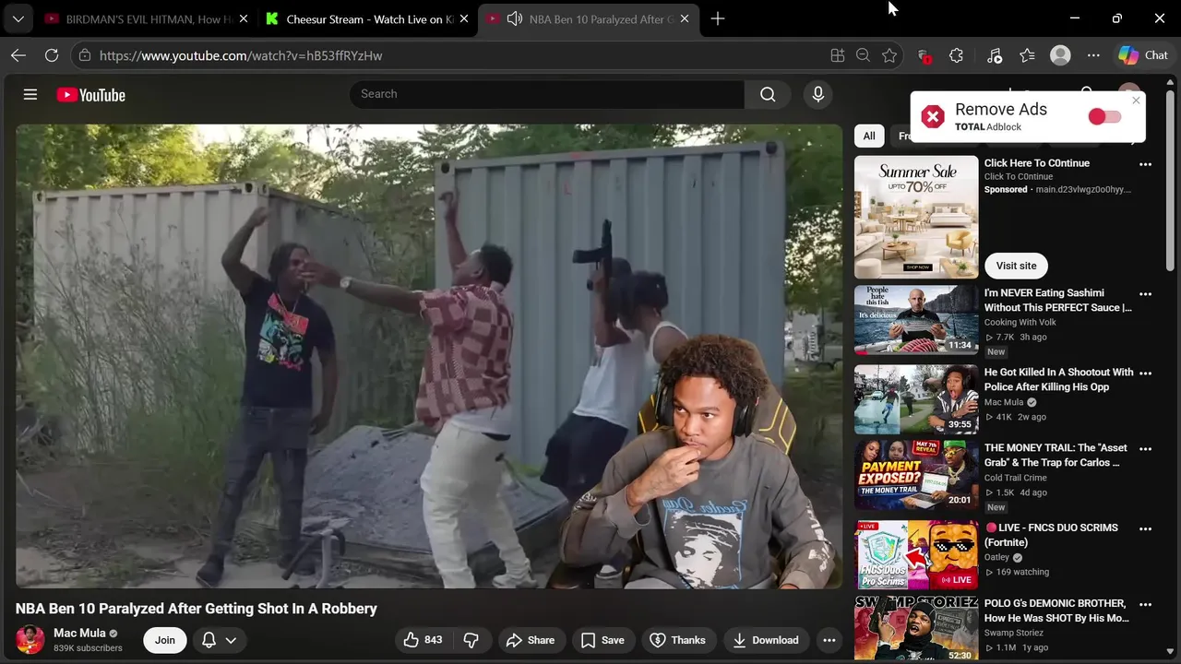Open split screen or apps icon in address bar
This screenshot has height=664, width=1181.
(x=838, y=55)
